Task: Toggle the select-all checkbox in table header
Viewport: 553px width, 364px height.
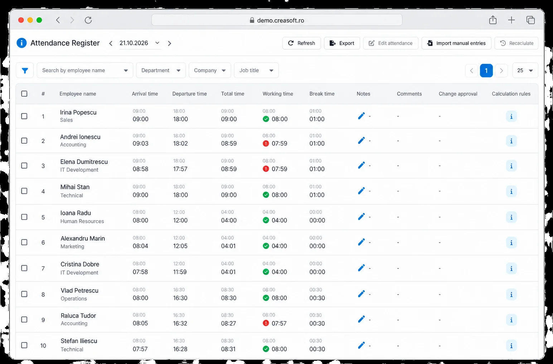Action: (24, 94)
